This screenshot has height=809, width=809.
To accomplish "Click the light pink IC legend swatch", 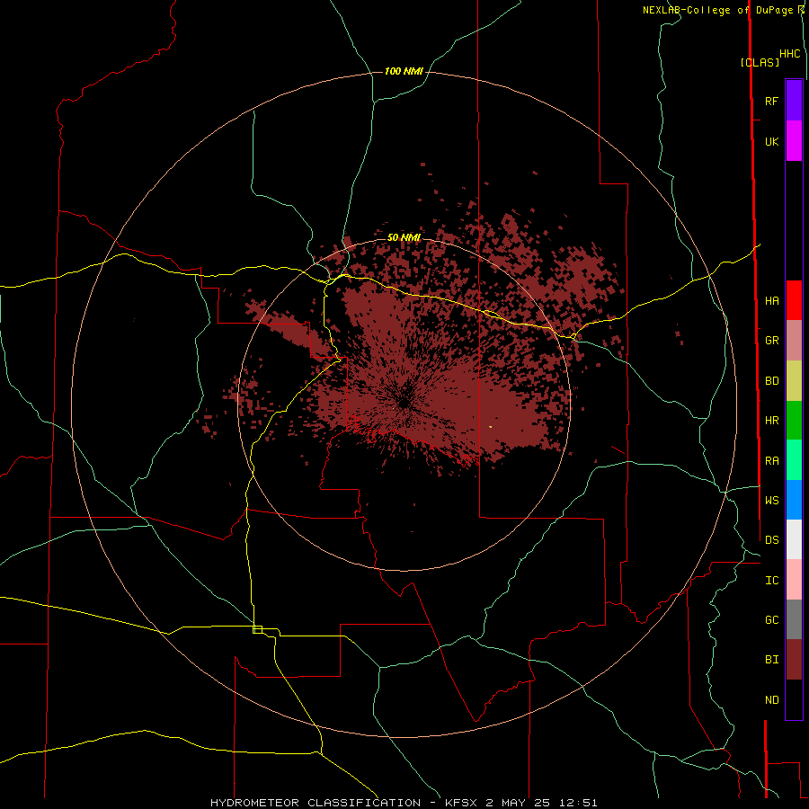I will point(794,580).
